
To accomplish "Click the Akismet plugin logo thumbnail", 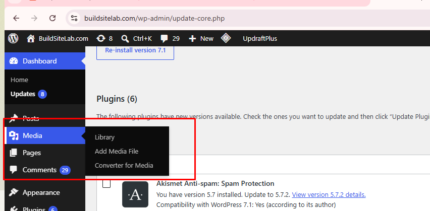I will [x=135, y=194].
